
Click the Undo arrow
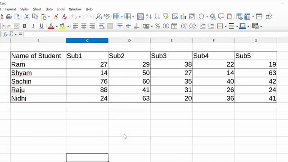[74, 17]
